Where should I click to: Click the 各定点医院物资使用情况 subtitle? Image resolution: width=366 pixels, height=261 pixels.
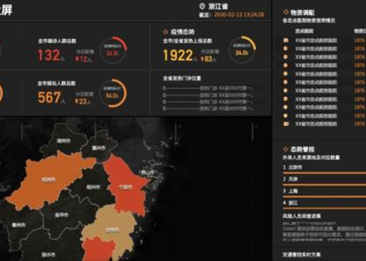click(309, 20)
